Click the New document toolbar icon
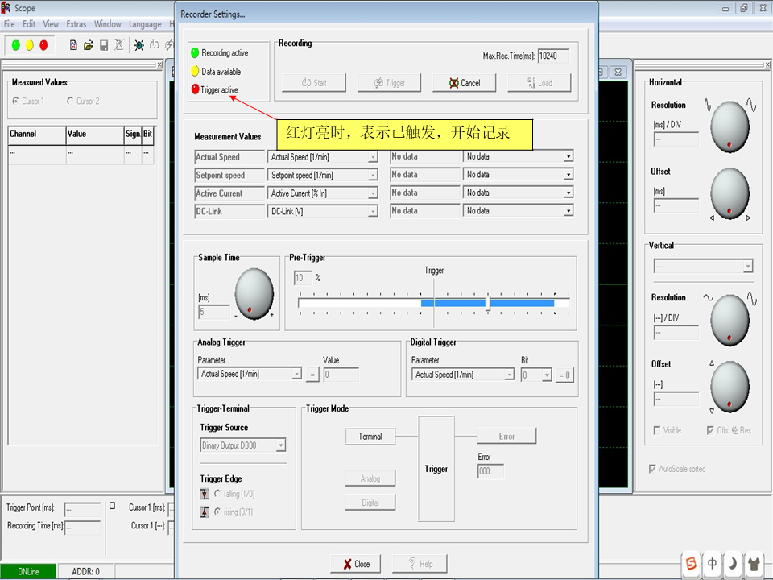This screenshot has height=580, width=773. tap(73, 45)
